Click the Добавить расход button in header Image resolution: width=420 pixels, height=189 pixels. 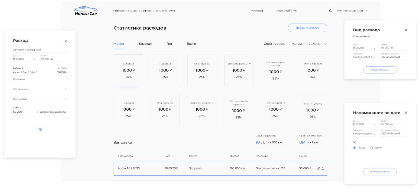click(307, 28)
